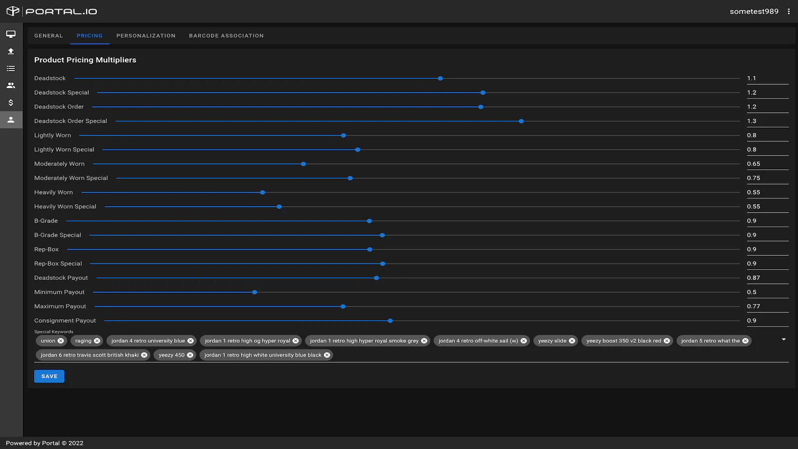798x449 pixels.
Task: Open the group users icon in sidebar
Action: [x=11, y=85]
